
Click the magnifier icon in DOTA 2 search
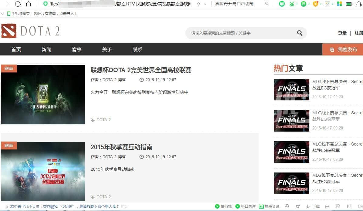(x=300, y=33)
